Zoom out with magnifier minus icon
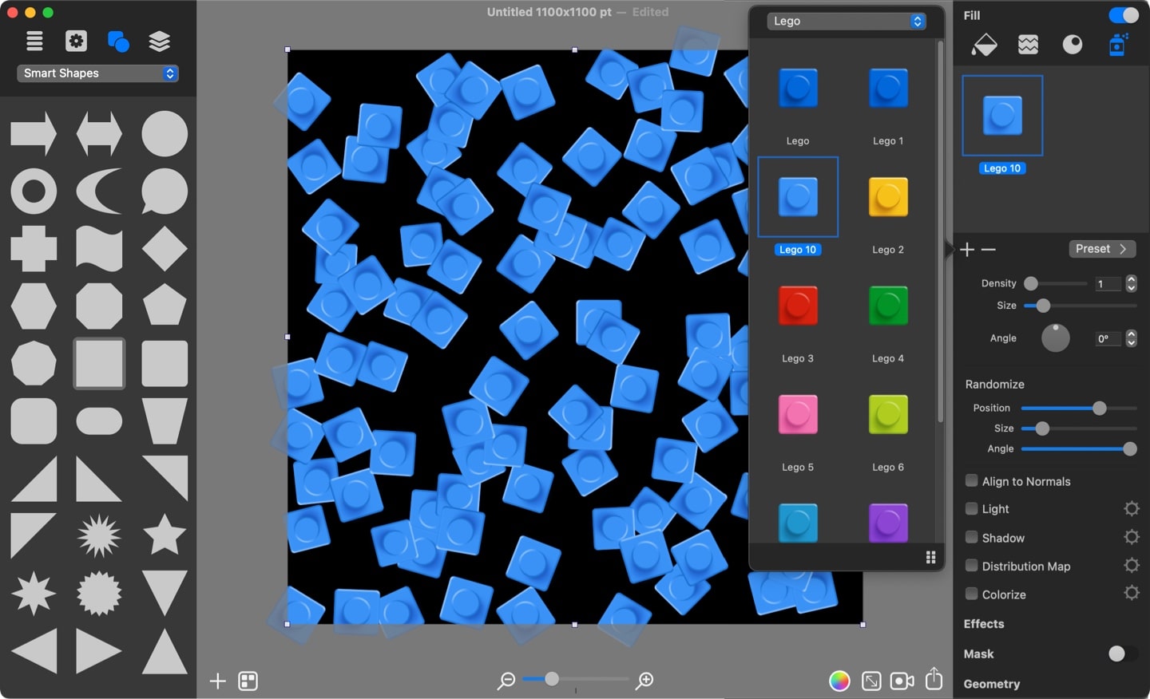This screenshot has width=1150, height=699. (x=506, y=681)
